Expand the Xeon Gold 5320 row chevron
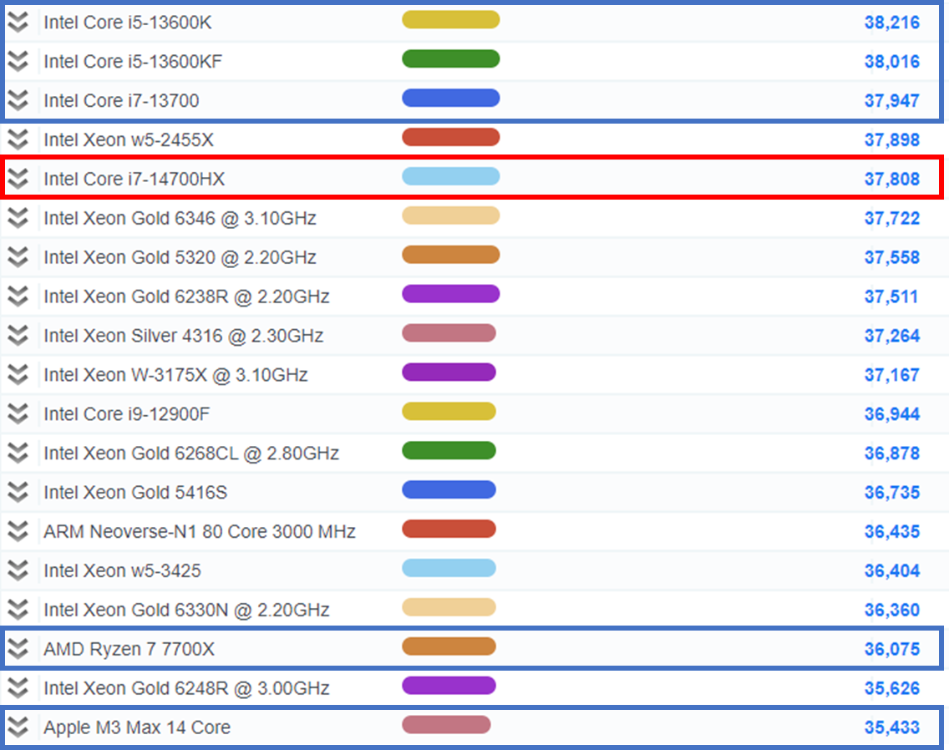The image size is (949, 750). tap(18, 257)
